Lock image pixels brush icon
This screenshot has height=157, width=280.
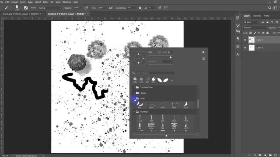pyautogui.click(x=255, y=33)
